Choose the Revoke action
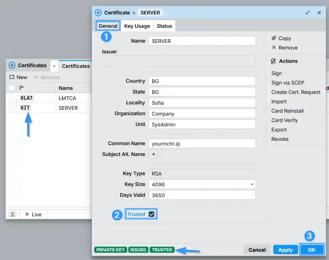This screenshot has height=260, width=329. coord(280,139)
